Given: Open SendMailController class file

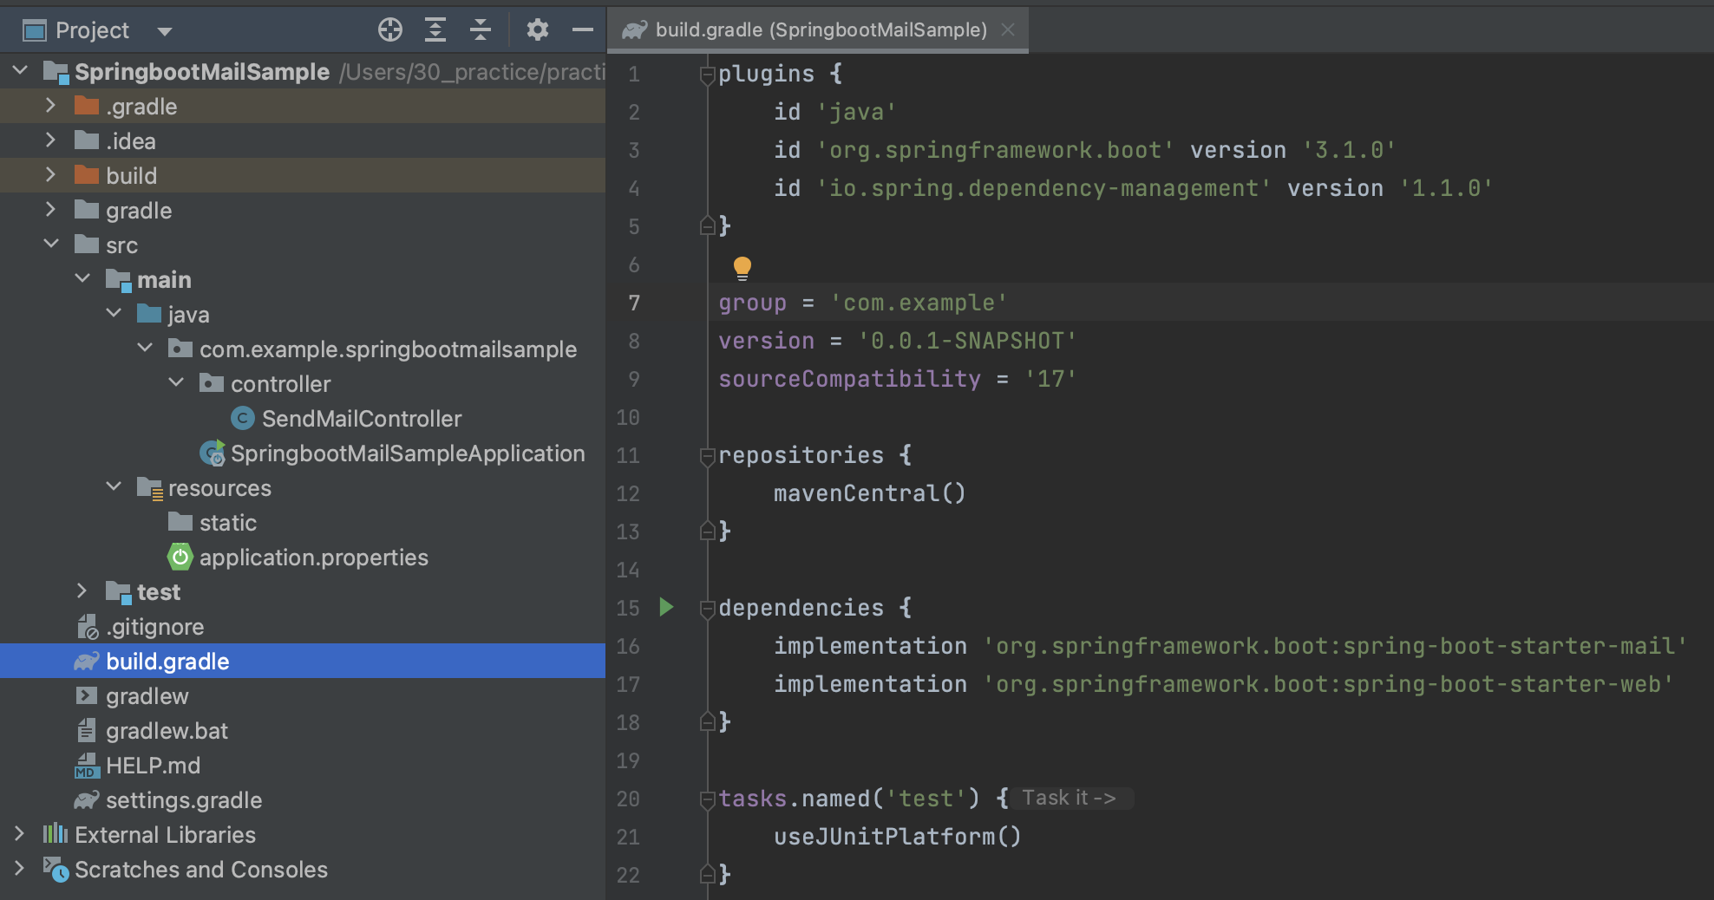Looking at the screenshot, I should (x=361, y=419).
